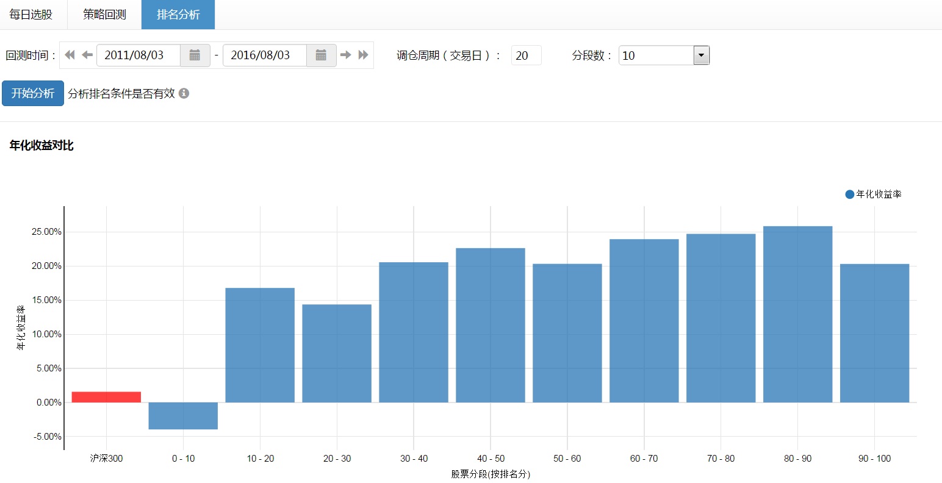Click the rewind double-left arrow icon

click(70, 55)
